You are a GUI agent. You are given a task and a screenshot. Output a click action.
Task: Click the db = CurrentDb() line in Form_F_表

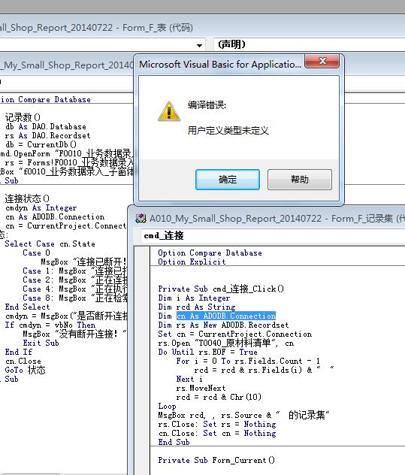click(x=41, y=144)
